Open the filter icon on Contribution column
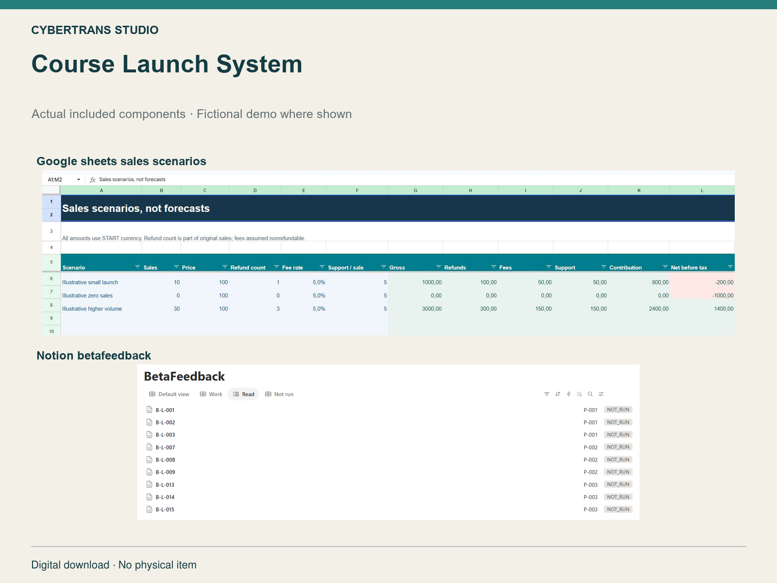This screenshot has height=583, width=777. [x=665, y=267]
